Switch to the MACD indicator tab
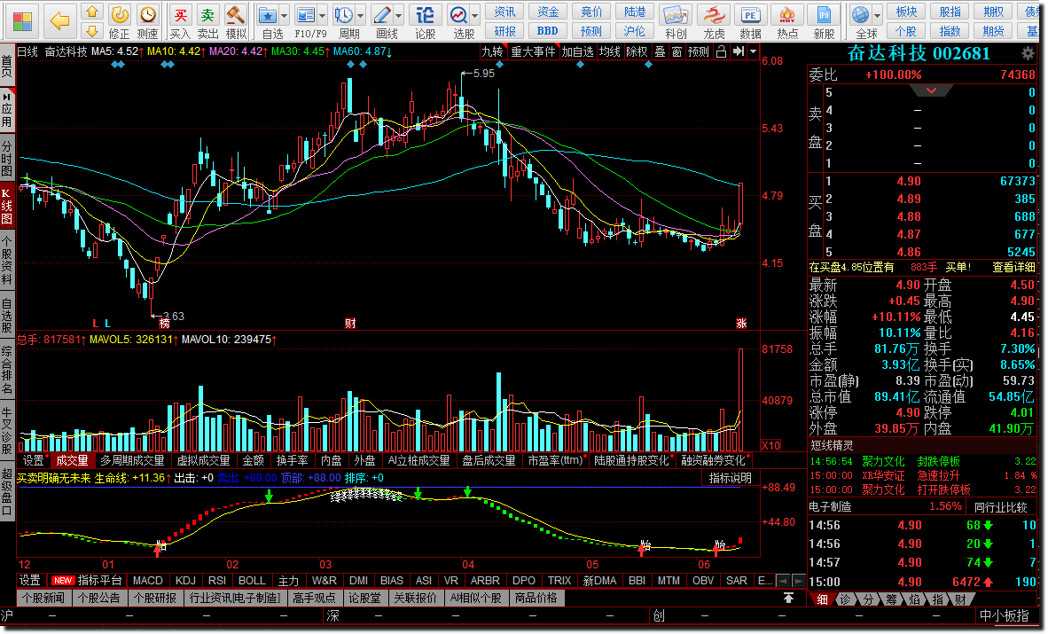 pos(148,581)
